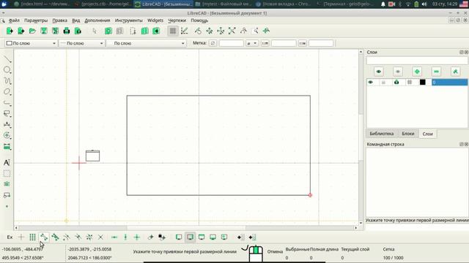Open the Вид menu
The image size is (469, 263).
[x=76, y=20]
